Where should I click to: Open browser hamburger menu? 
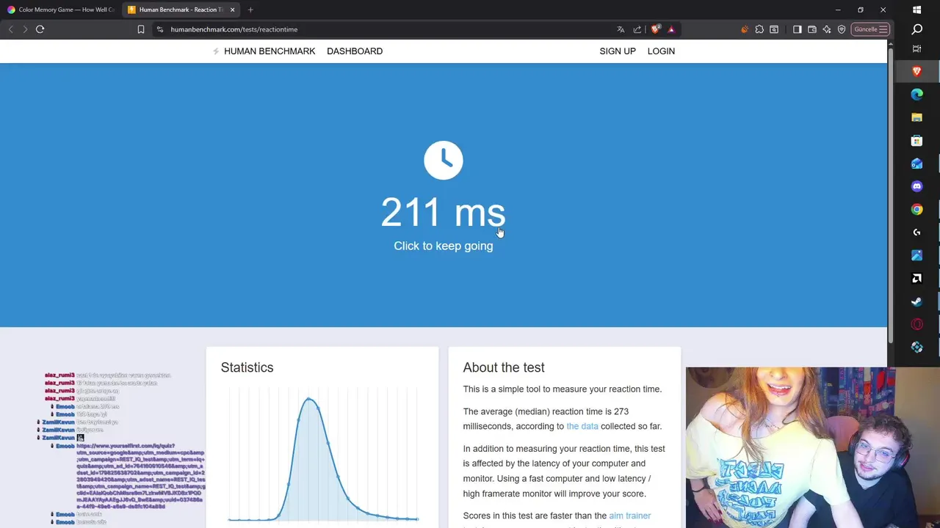coord(883,29)
